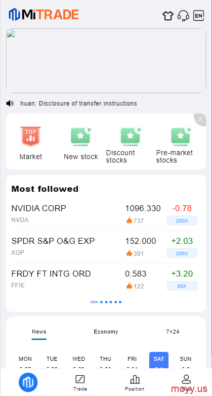
Task: Click 50X leverage badge for FFIE
Action: point(182,286)
